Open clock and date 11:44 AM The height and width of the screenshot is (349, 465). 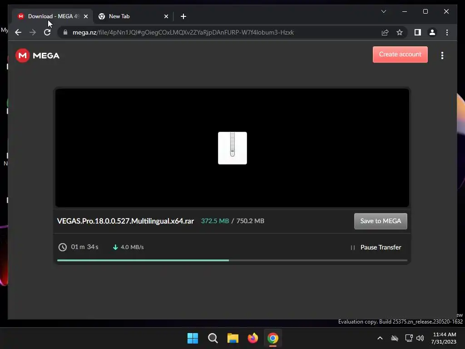[x=444, y=338]
